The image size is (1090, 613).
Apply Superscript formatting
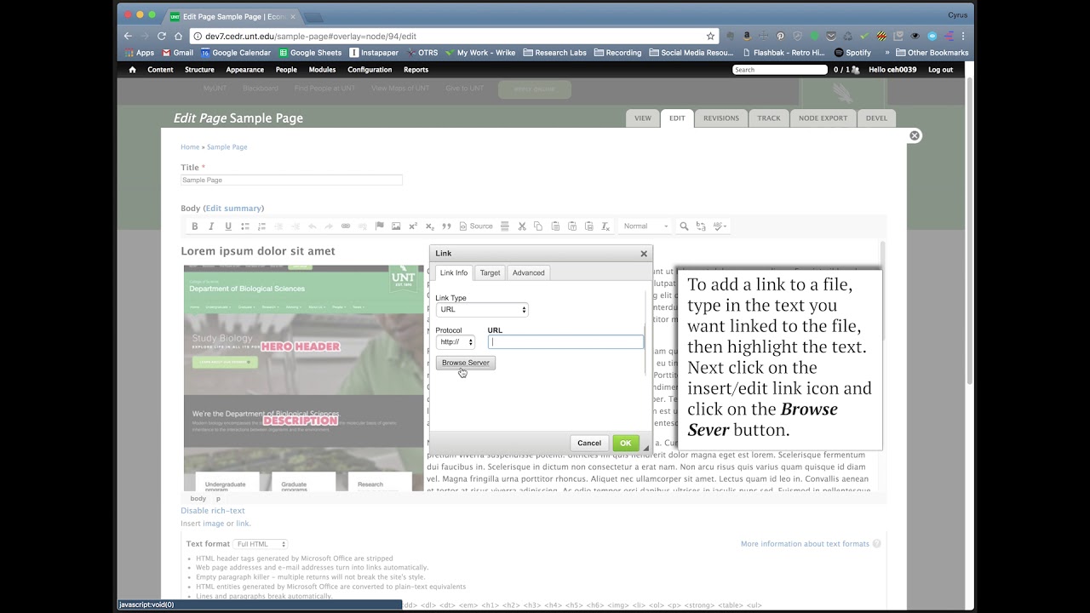(413, 226)
